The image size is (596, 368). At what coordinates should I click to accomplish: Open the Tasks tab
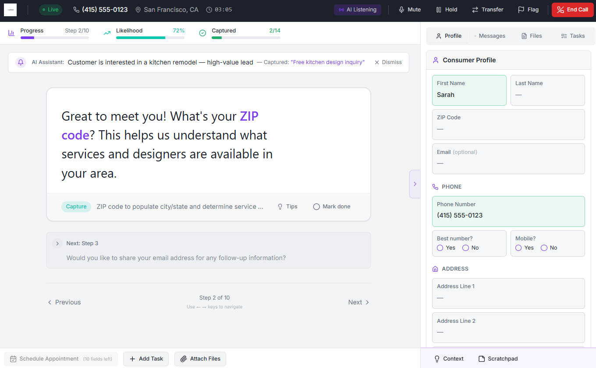tap(573, 36)
